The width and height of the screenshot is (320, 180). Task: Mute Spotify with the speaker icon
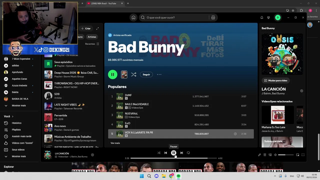click(275, 155)
